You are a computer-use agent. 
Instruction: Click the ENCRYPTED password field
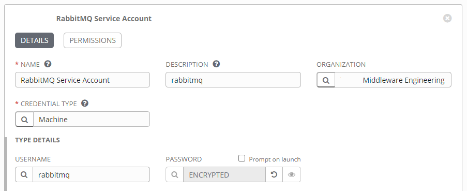pos(224,174)
